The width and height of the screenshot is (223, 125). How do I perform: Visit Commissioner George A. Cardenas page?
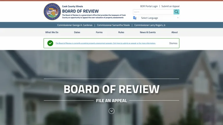click(75, 25)
